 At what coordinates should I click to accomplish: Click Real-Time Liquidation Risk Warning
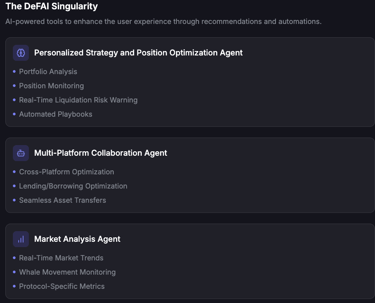pyautogui.click(x=78, y=100)
